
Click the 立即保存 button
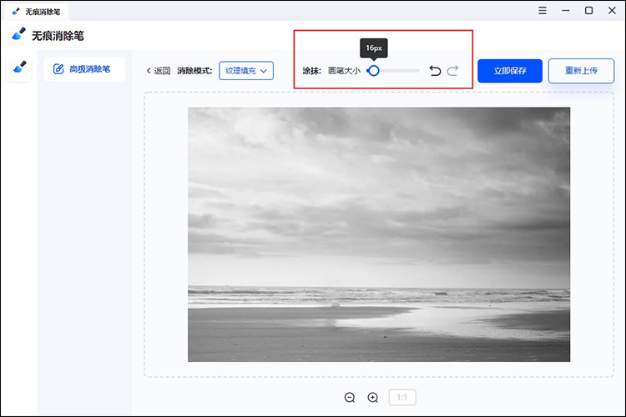click(x=510, y=71)
